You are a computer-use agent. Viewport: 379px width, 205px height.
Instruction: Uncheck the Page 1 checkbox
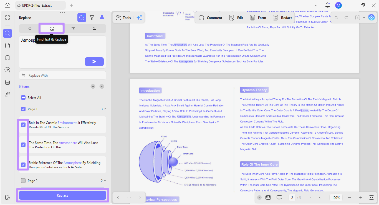tap(23, 109)
